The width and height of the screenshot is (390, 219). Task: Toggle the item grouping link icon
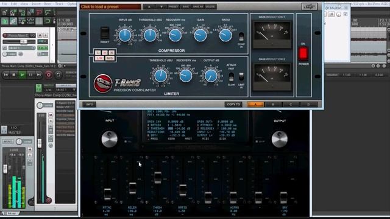(x=13, y=21)
